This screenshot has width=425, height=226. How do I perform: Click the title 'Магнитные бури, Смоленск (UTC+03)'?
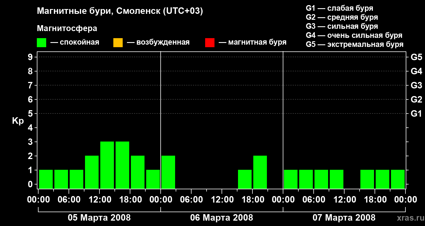(x=120, y=11)
